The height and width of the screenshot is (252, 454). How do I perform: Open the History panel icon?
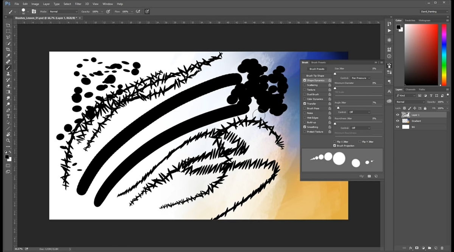(x=389, y=23)
